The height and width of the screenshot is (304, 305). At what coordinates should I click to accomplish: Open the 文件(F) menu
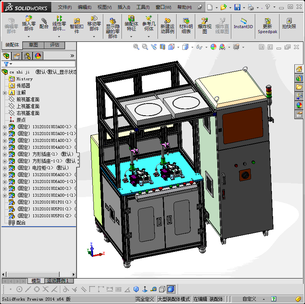(65, 7)
